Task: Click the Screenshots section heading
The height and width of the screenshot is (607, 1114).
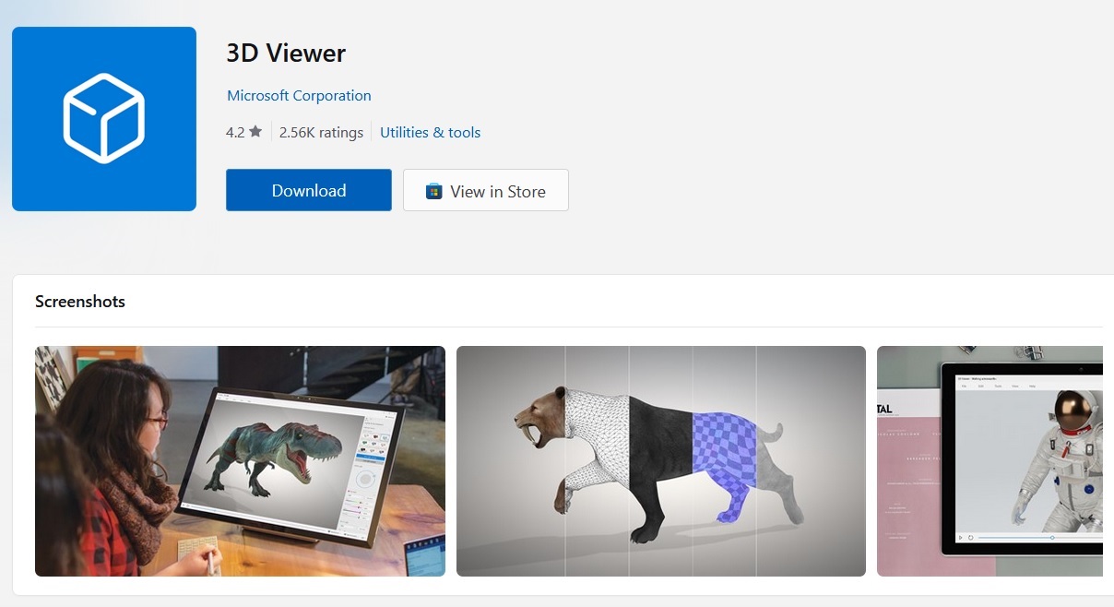Action: pyautogui.click(x=80, y=302)
